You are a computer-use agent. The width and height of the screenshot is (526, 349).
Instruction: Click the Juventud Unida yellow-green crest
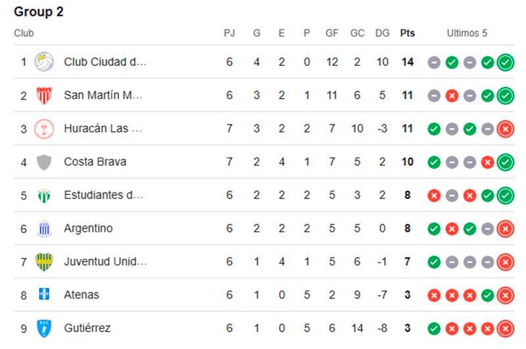[44, 261]
